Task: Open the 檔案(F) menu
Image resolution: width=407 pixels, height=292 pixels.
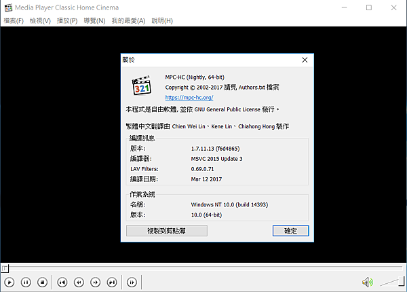Action: tap(14, 21)
